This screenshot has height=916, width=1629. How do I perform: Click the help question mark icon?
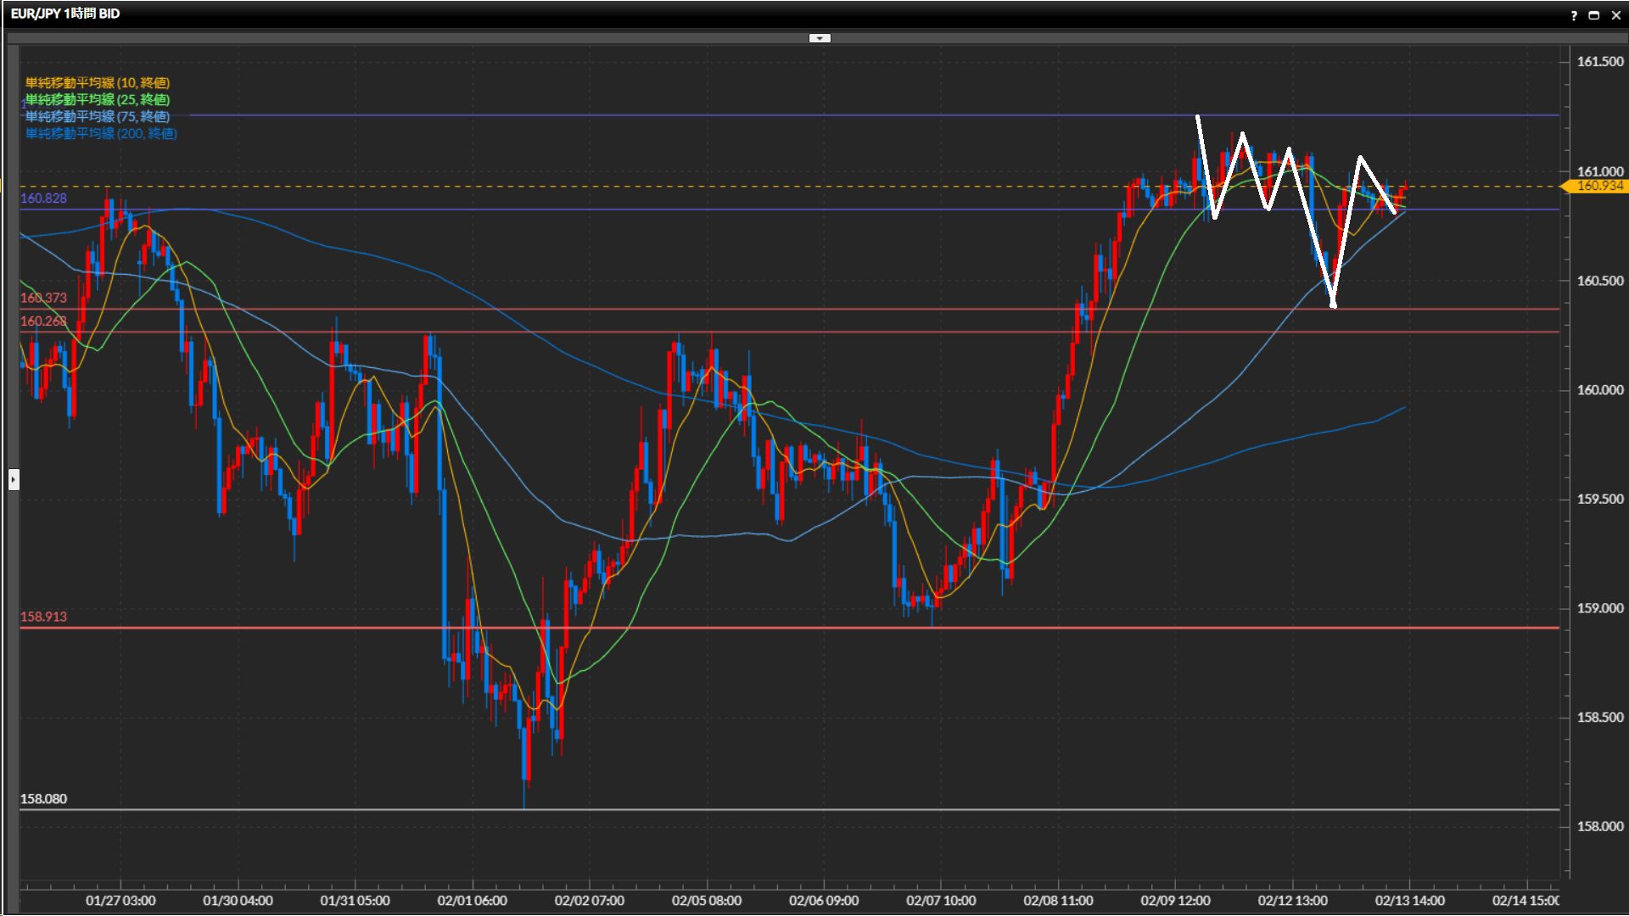coord(1574,15)
